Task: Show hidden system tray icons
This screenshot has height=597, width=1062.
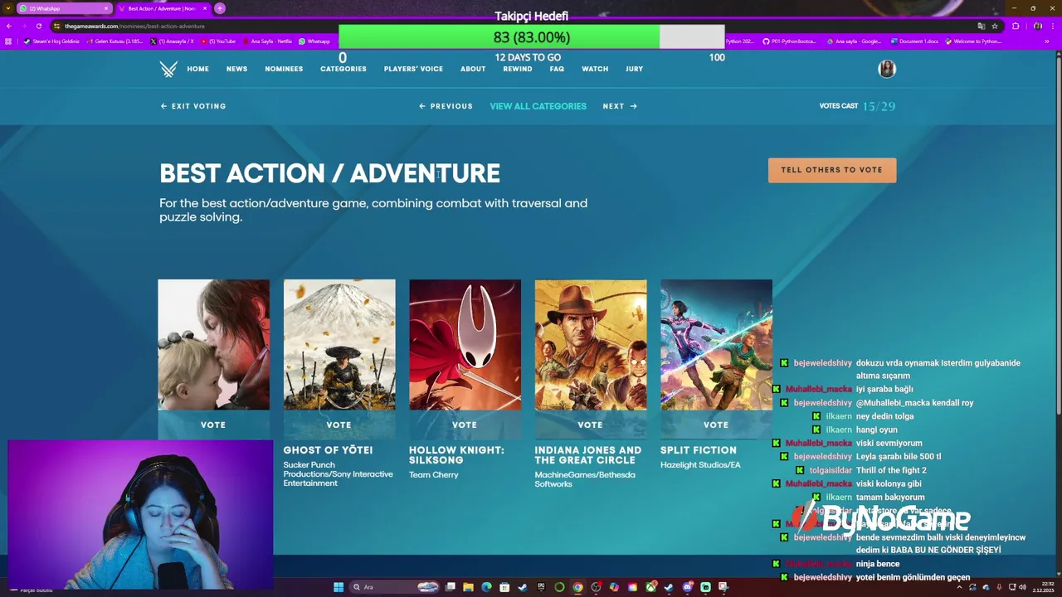Action: point(959,587)
